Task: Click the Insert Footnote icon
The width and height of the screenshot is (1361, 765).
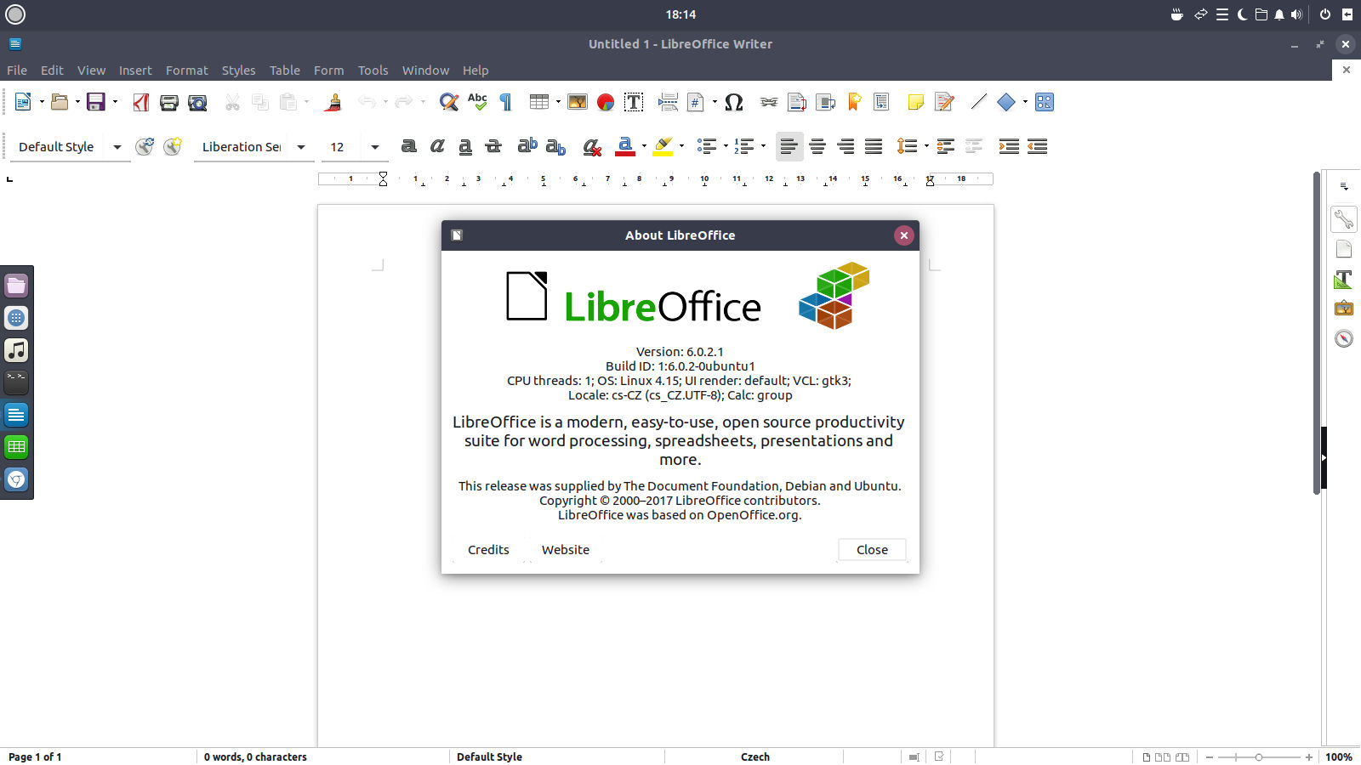Action: [797, 103]
